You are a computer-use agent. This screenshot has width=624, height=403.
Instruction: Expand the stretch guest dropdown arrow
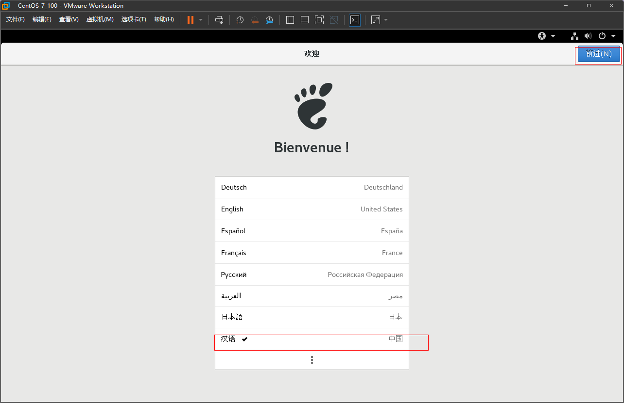386,20
